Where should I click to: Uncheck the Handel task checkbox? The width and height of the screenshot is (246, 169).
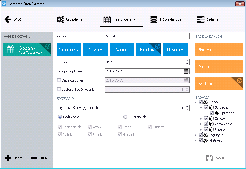(x=200, y=102)
